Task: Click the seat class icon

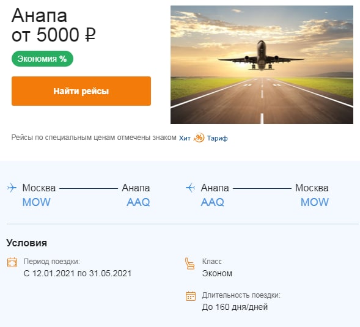Action: tap(190, 263)
